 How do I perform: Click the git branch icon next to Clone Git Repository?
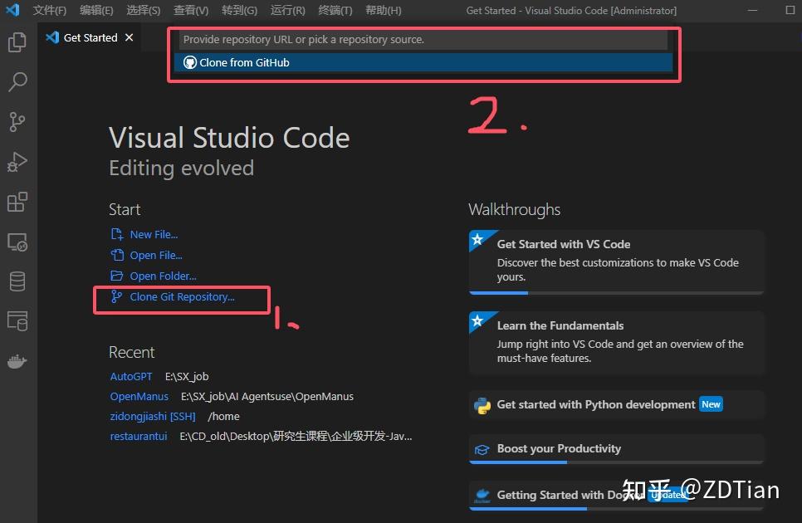pyautogui.click(x=116, y=296)
